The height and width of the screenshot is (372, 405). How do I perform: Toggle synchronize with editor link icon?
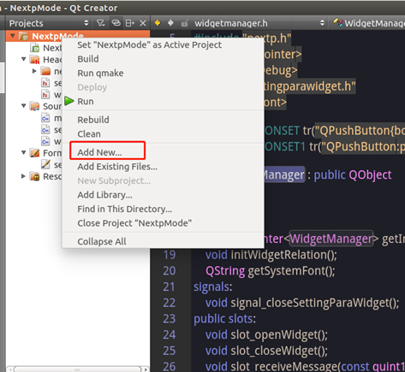116,23
